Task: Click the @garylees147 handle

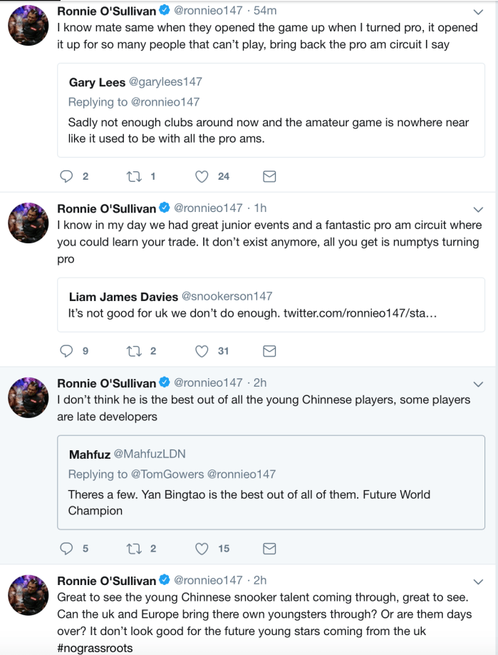Action: [167, 82]
